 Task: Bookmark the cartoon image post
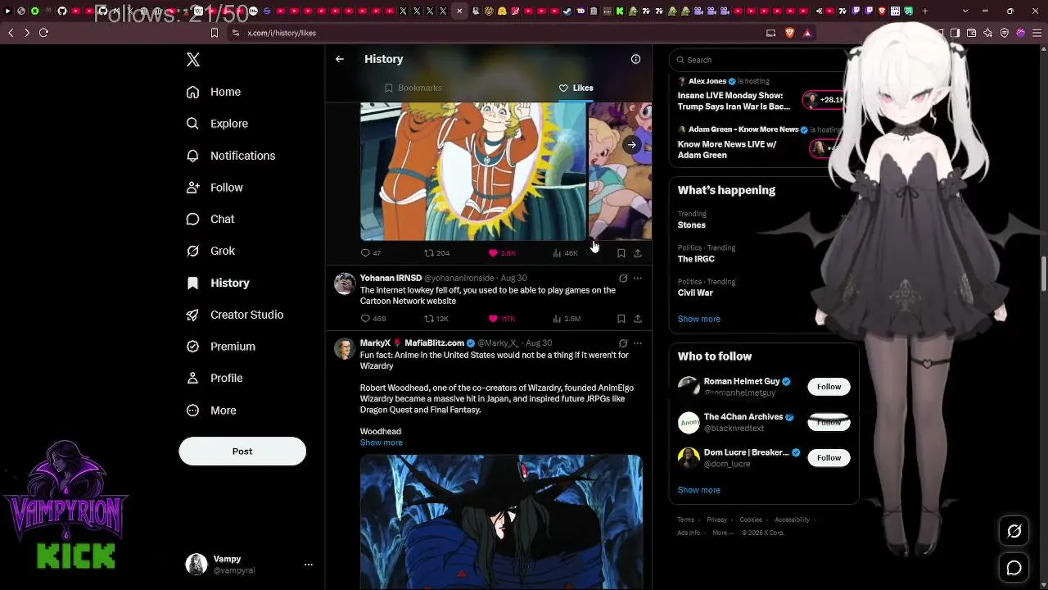(x=621, y=253)
